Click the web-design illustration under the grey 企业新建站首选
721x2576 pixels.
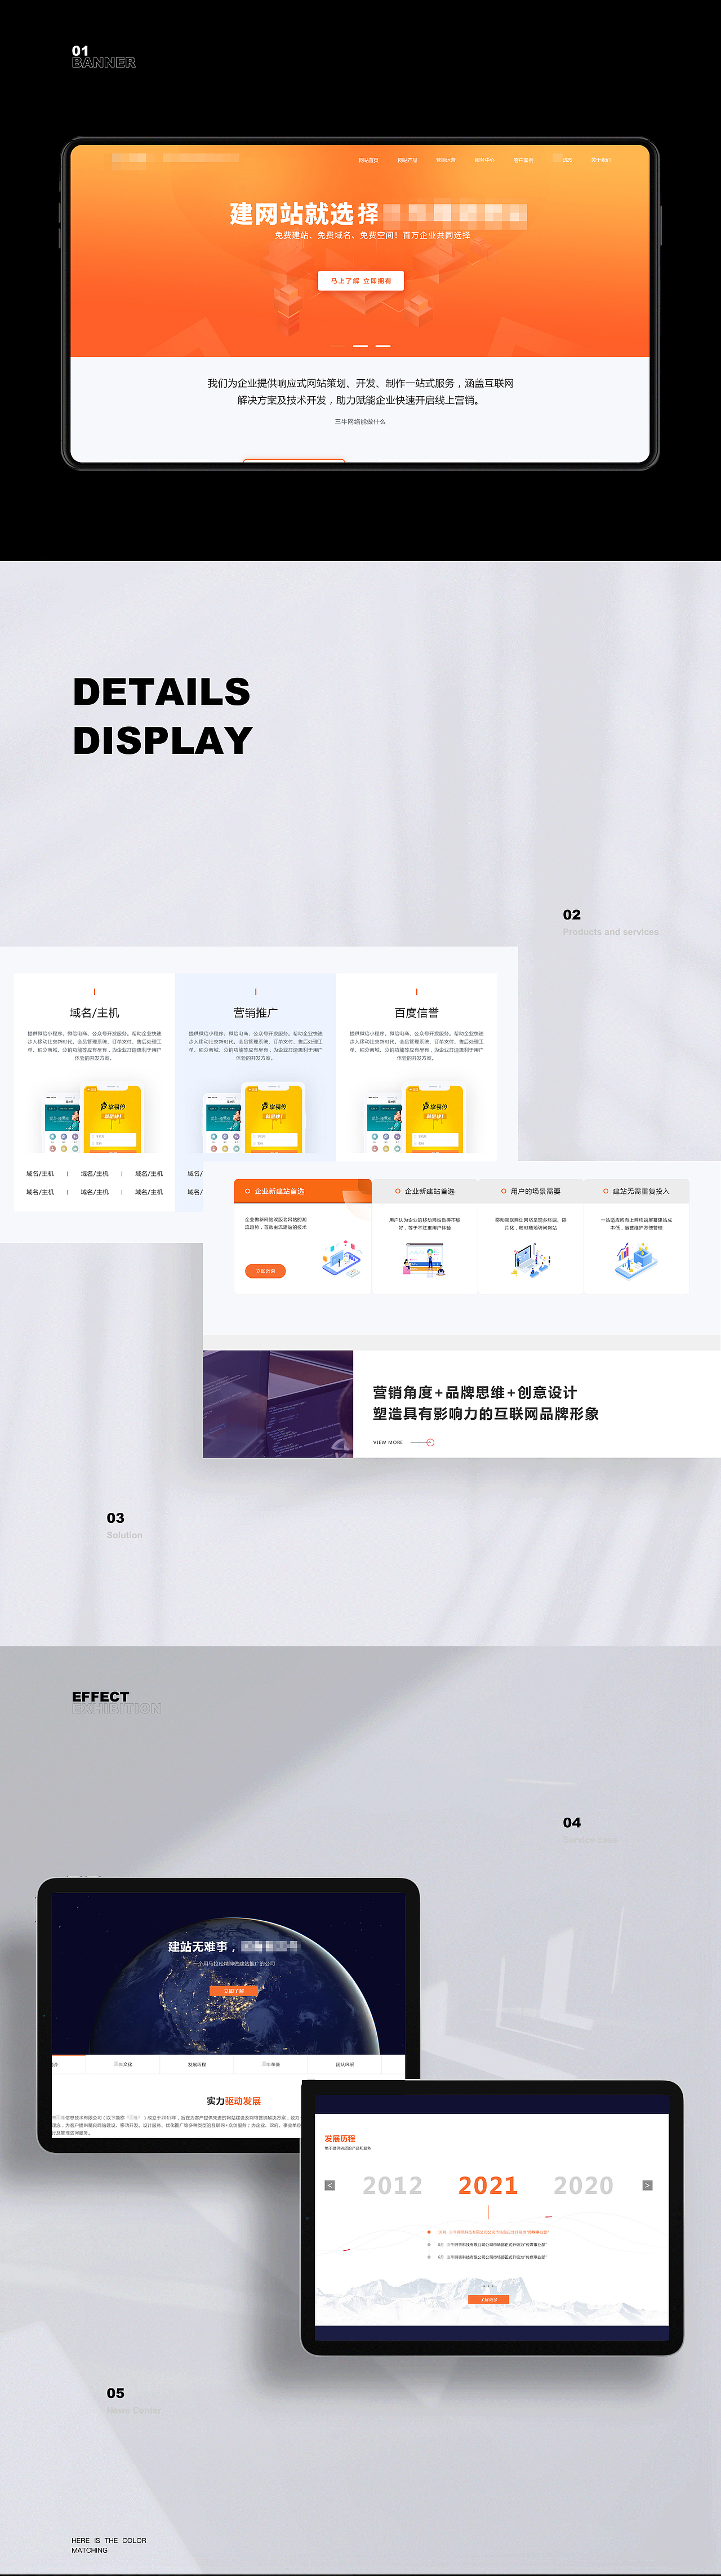425,1259
